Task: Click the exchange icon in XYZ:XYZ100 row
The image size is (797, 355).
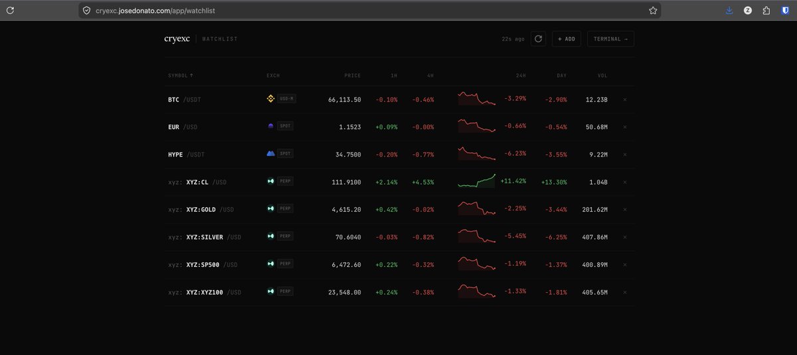Action: tap(270, 291)
